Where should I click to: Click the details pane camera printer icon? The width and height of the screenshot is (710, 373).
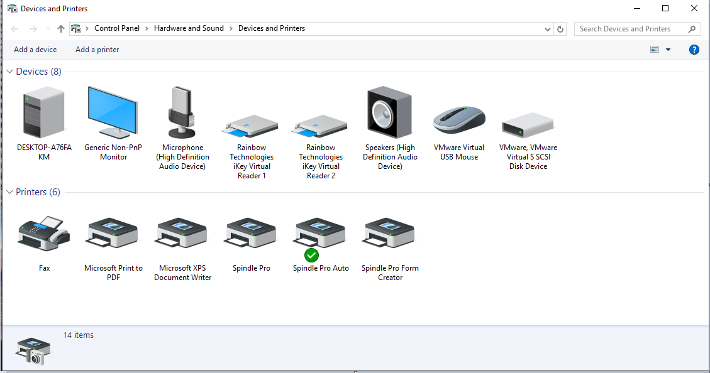tap(33, 351)
